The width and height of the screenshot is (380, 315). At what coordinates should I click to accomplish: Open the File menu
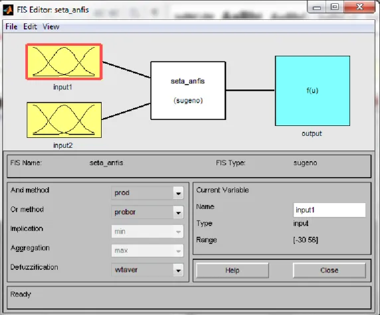pyautogui.click(x=11, y=27)
